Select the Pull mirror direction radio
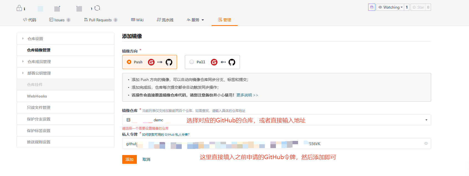Screen dimensions: 469x176 192,62
